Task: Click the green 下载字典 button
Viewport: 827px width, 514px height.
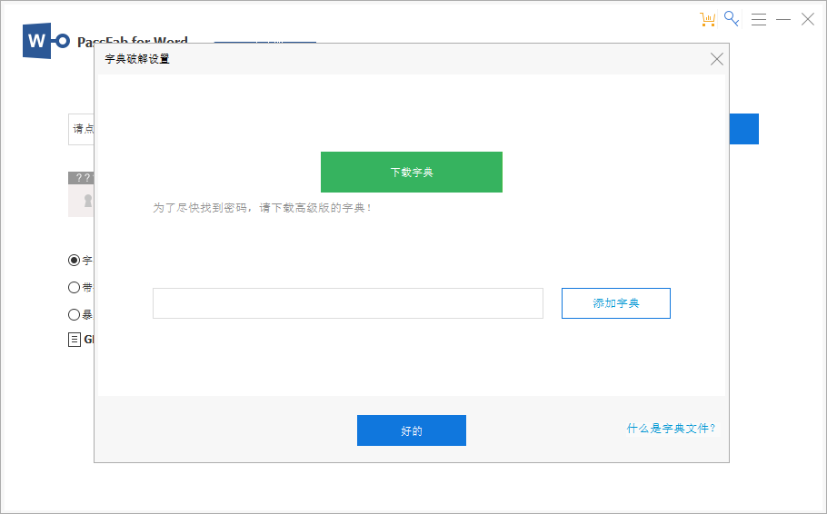Action: tap(412, 172)
